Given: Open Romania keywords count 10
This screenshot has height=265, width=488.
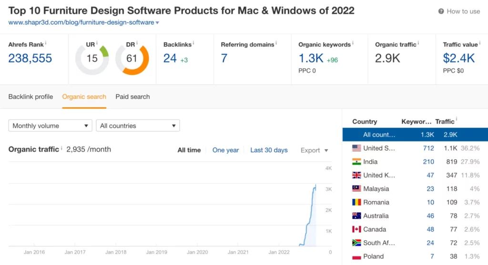Looking at the screenshot, I should pyautogui.click(x=430, y=203).
